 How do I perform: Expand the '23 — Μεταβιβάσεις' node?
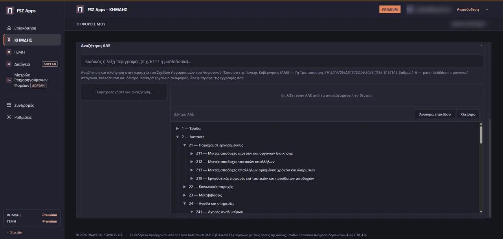pos(185,195)
